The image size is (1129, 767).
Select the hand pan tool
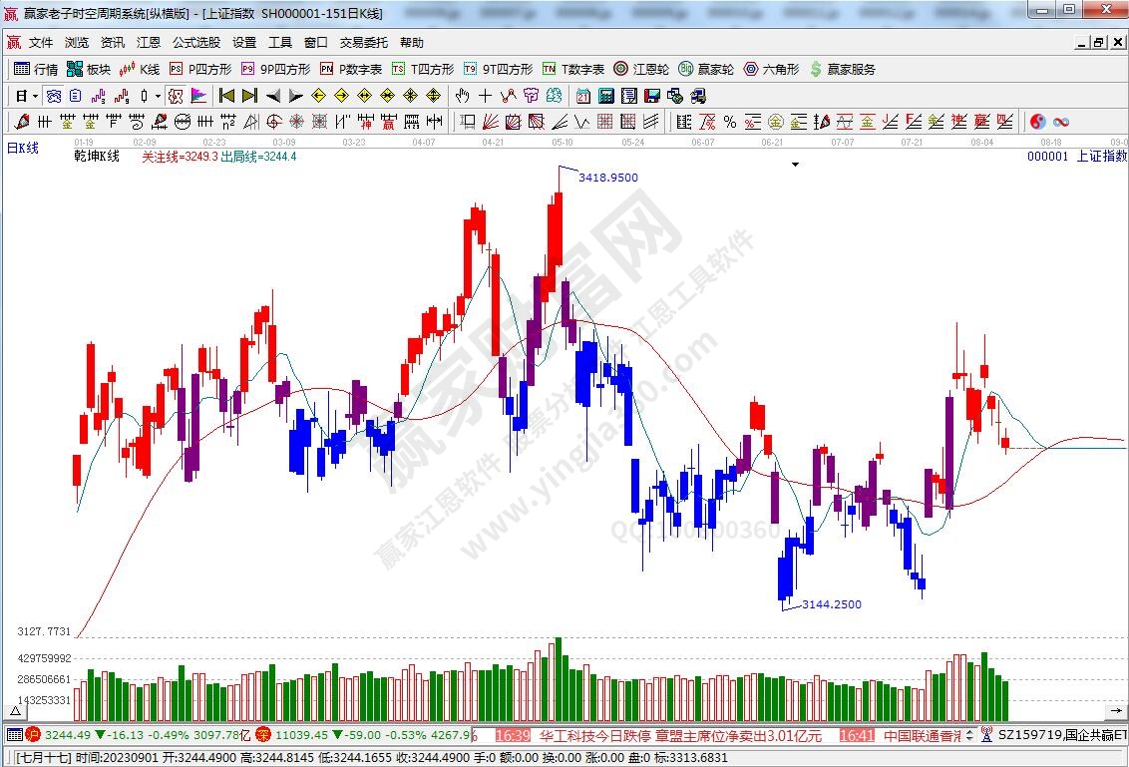(462, 96)
